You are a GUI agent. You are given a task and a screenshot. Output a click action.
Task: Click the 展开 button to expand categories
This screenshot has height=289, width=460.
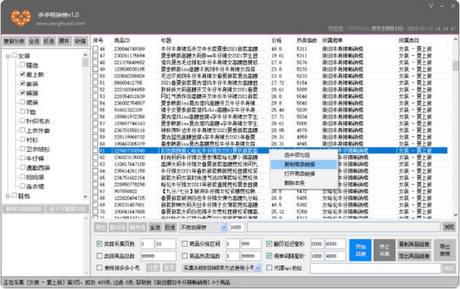point(64,41)
